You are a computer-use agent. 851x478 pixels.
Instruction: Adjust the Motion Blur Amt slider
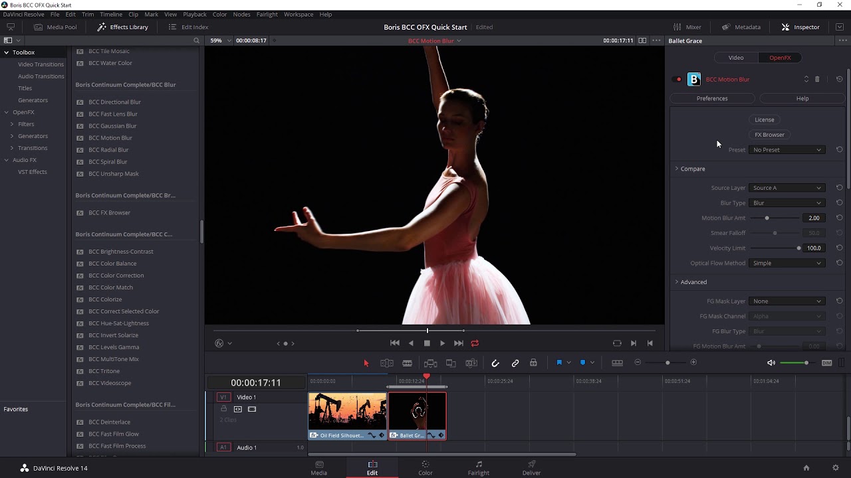[767, 218]
